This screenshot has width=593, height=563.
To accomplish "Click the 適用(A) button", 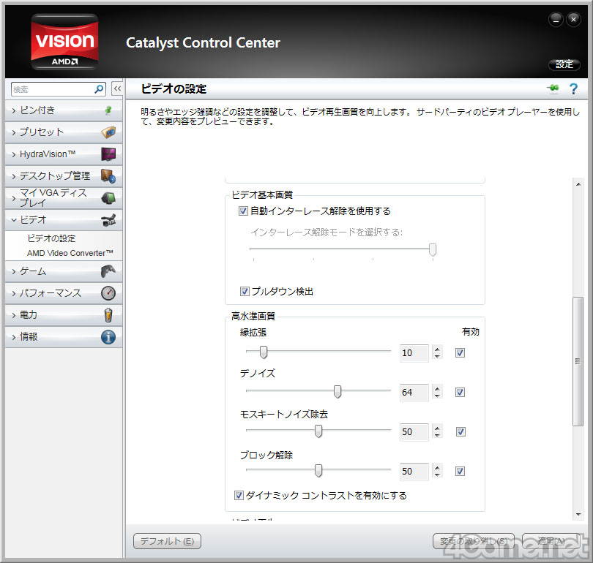I will tap(551, 541).
